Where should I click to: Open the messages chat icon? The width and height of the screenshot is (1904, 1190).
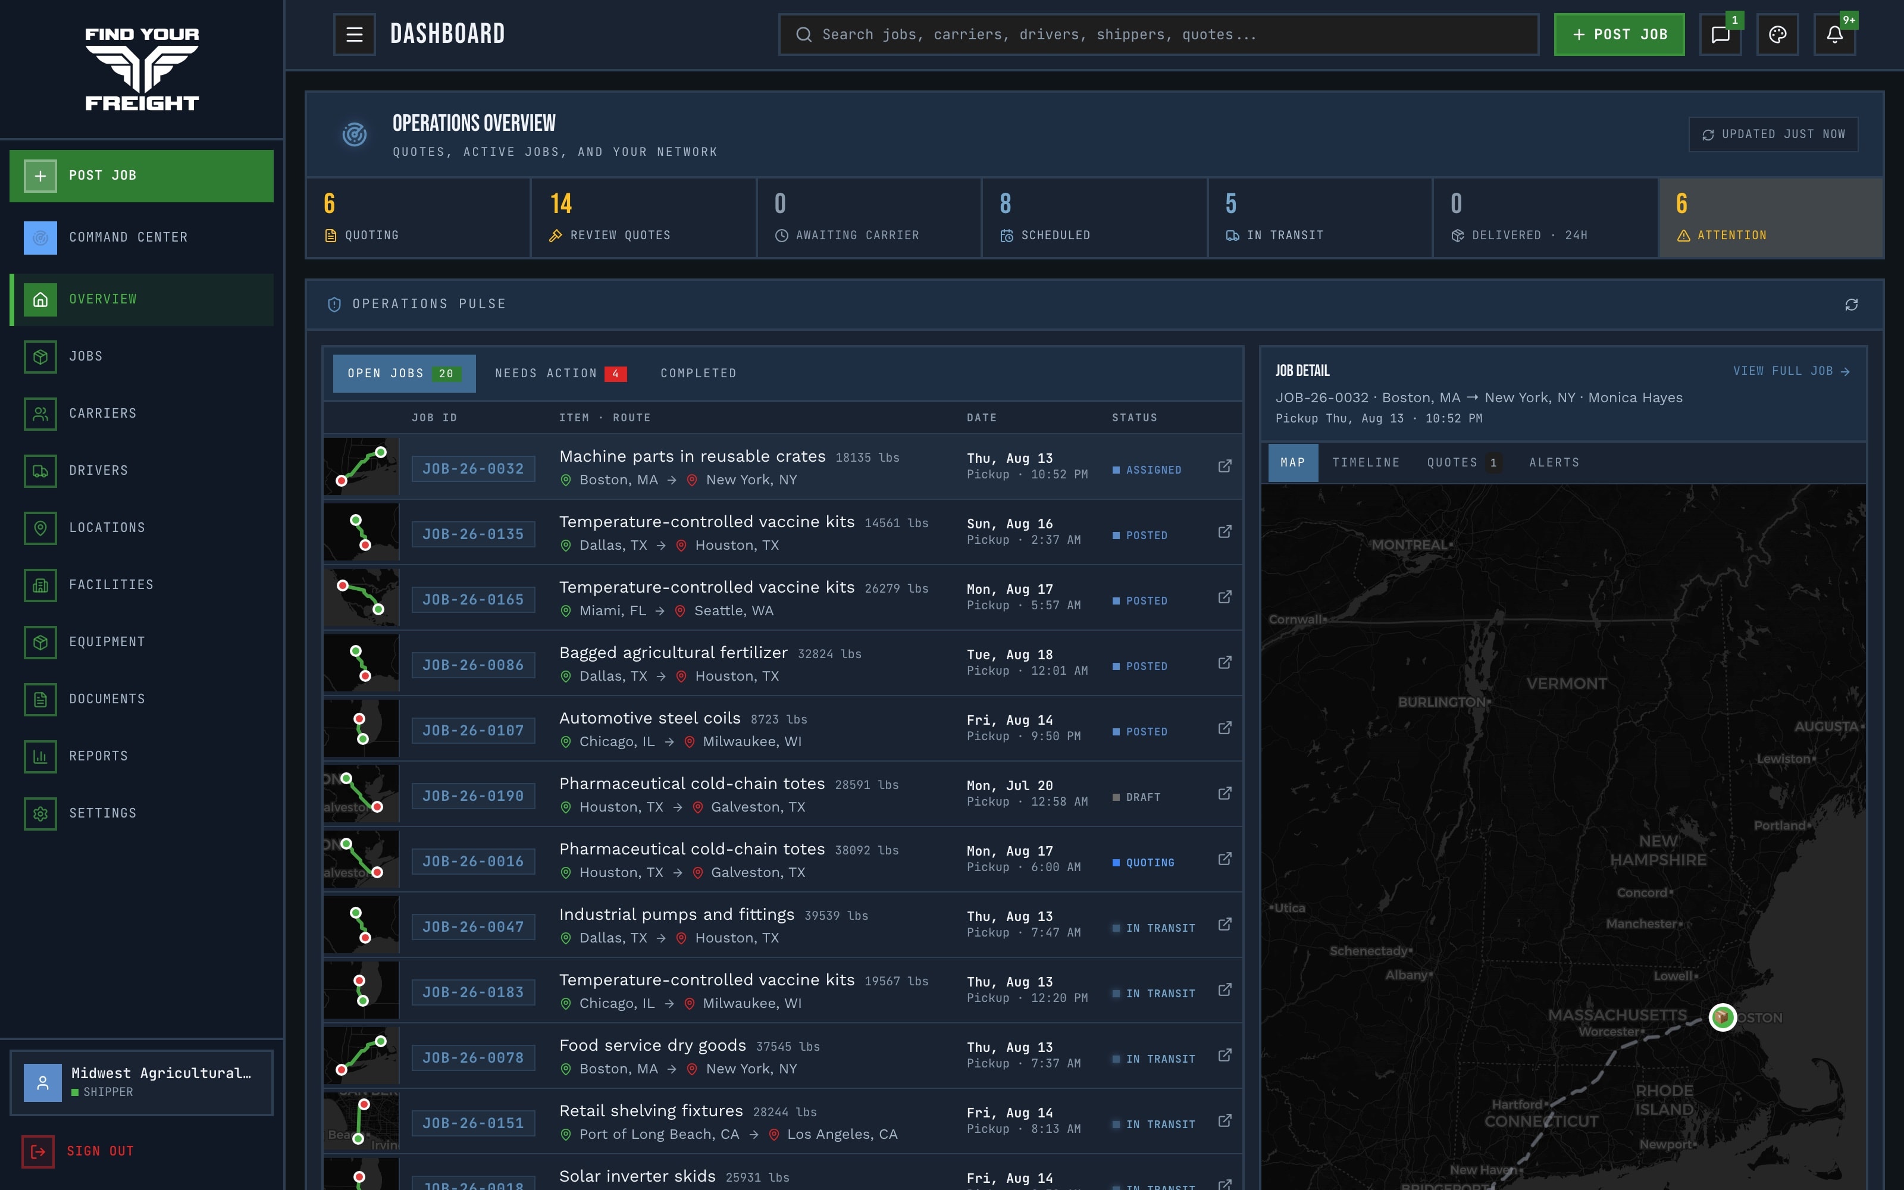pyautogui.click(x=1720, y=35)
